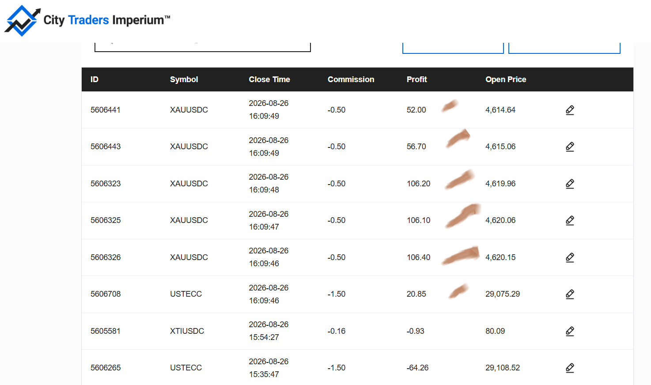Click the profit value 52.00
Image resolution: width=651 pixels, height=385 pixels.
tap(416, 110)
